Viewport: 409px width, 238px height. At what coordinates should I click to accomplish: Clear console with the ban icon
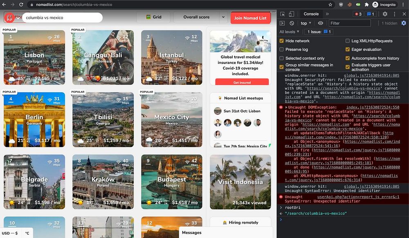(x=292, y=23)
